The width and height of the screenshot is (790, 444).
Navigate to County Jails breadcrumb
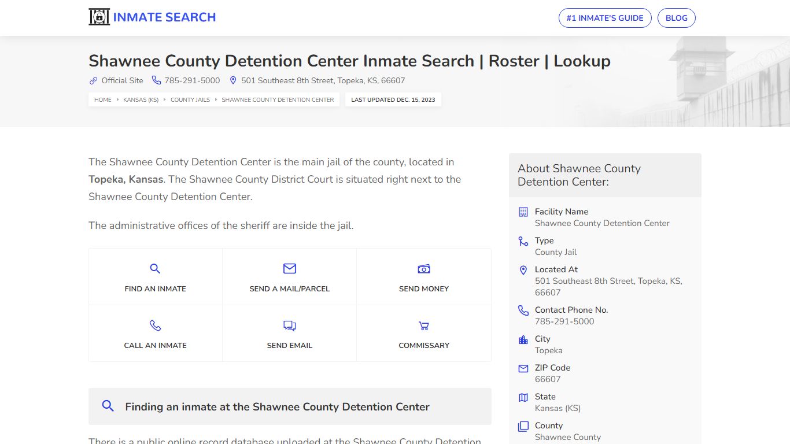[190, 99]
